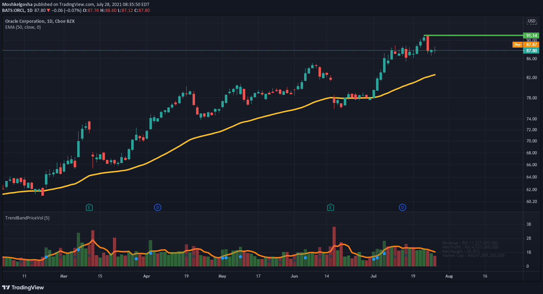This screenshot has height=294, width=543.
Task: Click the 1B volume axis label
Action: pyautogui.click(x=529, y=252)
